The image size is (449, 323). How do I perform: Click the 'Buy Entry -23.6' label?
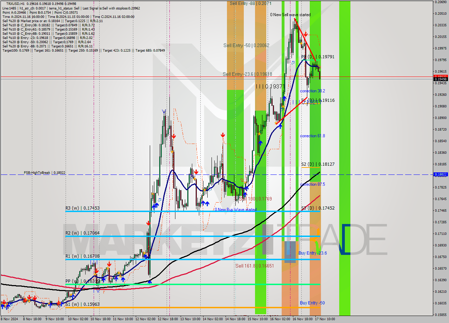[x=313, y=253]
